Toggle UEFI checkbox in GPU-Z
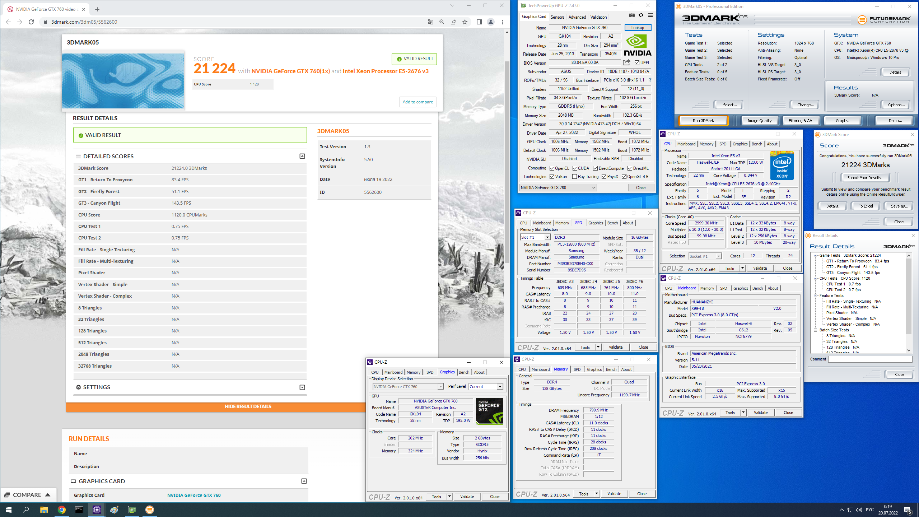This screenshot has height=517, width=919. (x=637, y=63)
